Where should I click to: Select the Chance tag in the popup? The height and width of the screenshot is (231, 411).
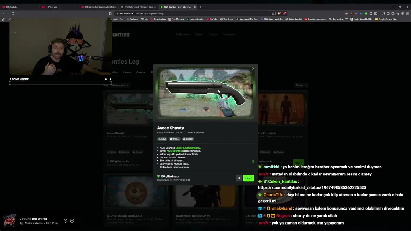(175, 139)
